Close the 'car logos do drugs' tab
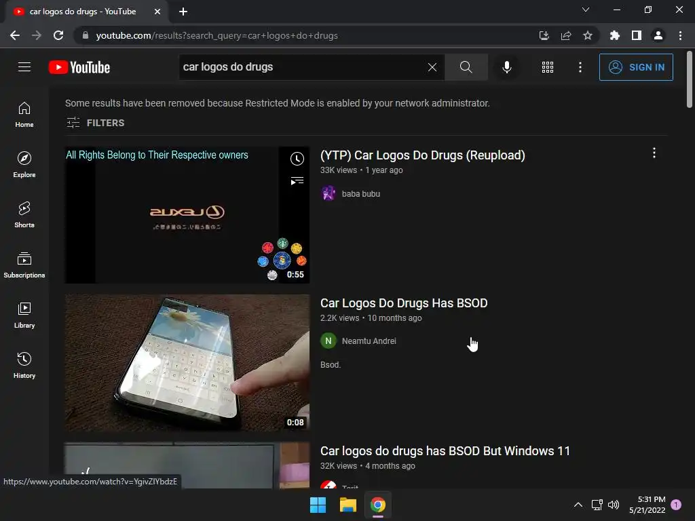695x521 pixels. [x=157, y=12]
